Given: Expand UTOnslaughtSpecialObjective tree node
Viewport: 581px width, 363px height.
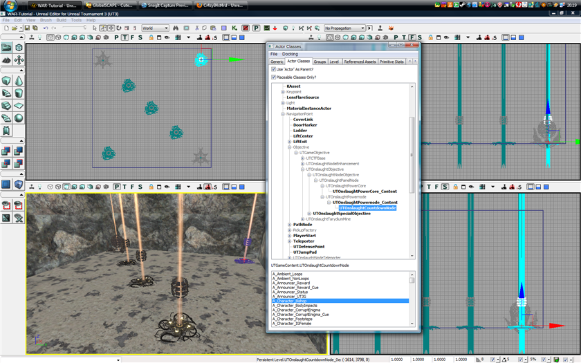Looking at the screenshot, I should (x=309, y=214).
